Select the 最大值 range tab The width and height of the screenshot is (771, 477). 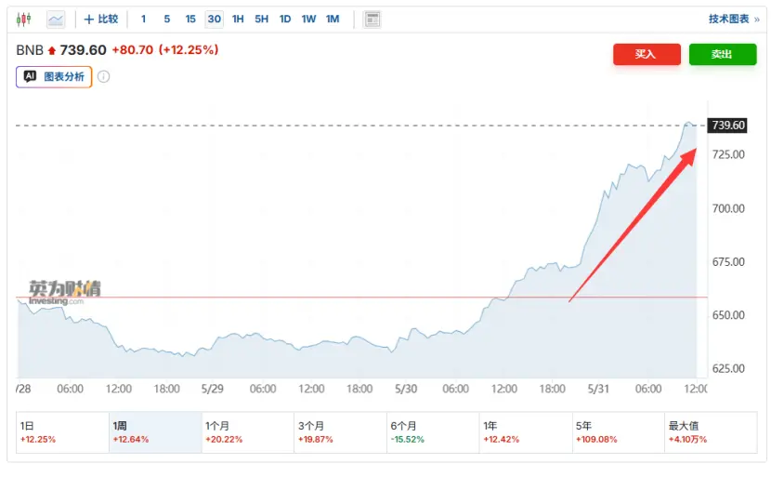point(711,432)
